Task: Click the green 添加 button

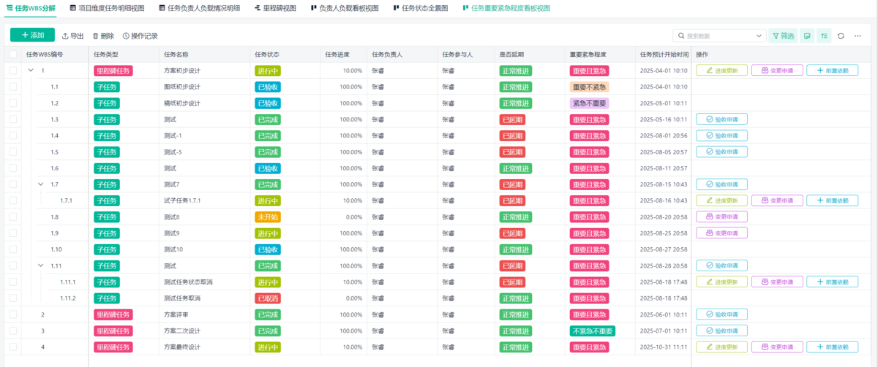Action: click(32, 35)
